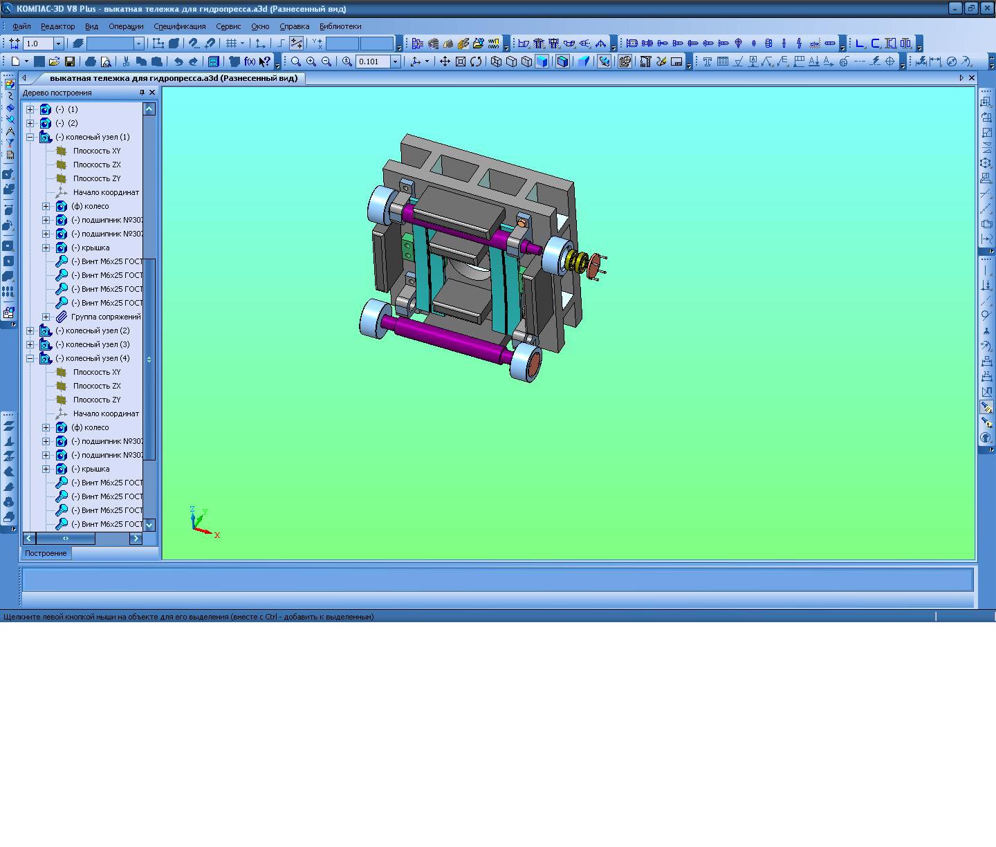Click the Построение tab label
The image size is (996, 847).
pyautogui.click(x=46, y=553)
